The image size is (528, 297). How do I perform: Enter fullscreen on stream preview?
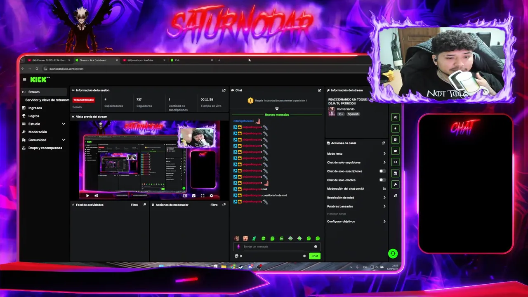coord(203,196)
